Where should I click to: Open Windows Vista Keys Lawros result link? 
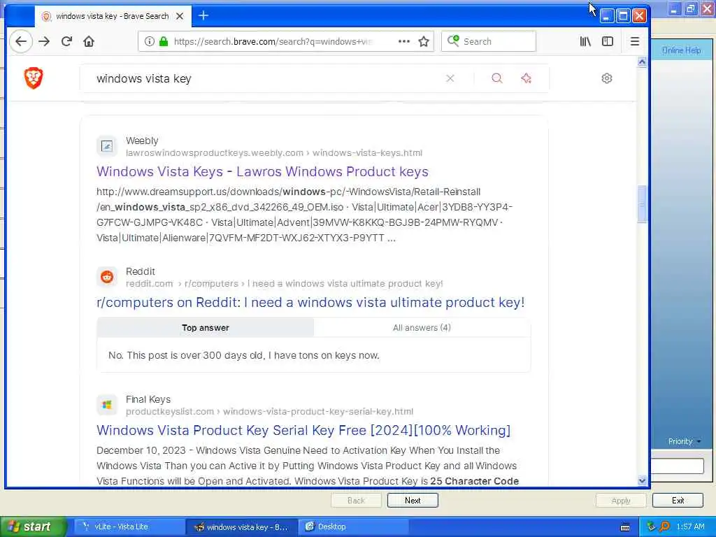263,172
